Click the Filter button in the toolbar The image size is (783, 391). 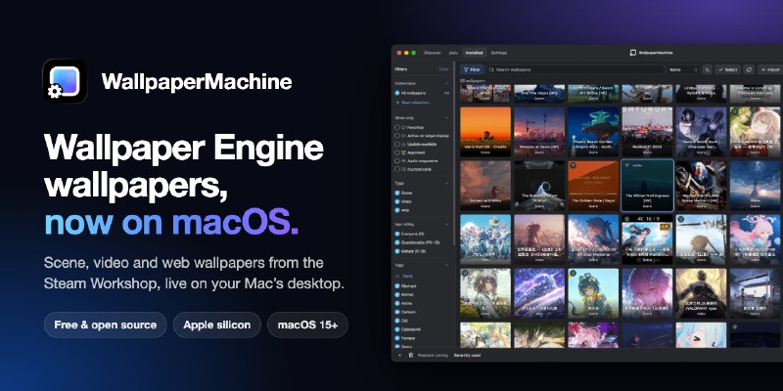point(472,69)
